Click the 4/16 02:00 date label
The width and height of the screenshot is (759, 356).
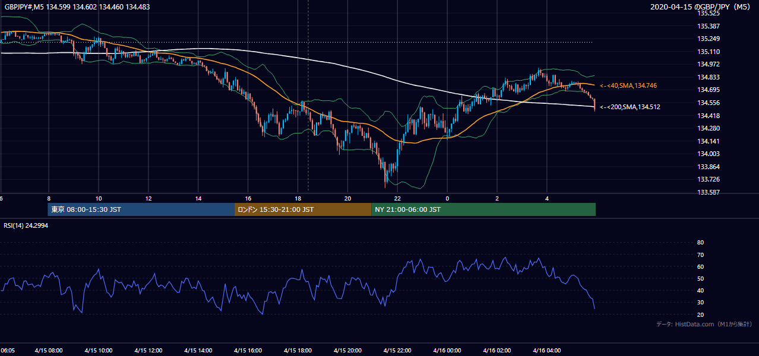497,350
